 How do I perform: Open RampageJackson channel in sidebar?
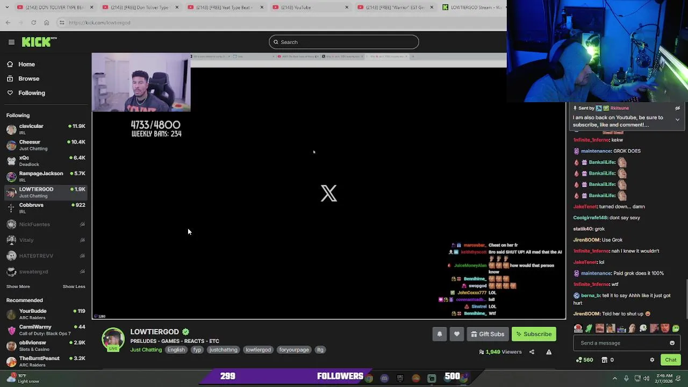click(46, 176)
